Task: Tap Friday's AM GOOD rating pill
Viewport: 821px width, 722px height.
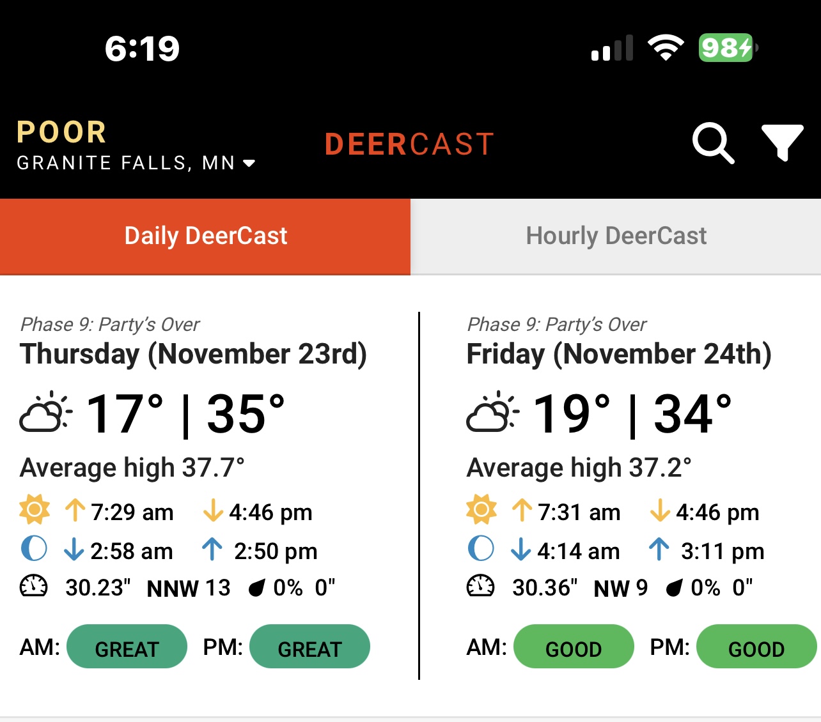Action: (574, 647)
